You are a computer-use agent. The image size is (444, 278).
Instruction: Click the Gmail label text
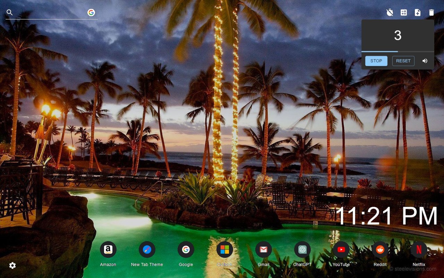[x=264, y=264]
